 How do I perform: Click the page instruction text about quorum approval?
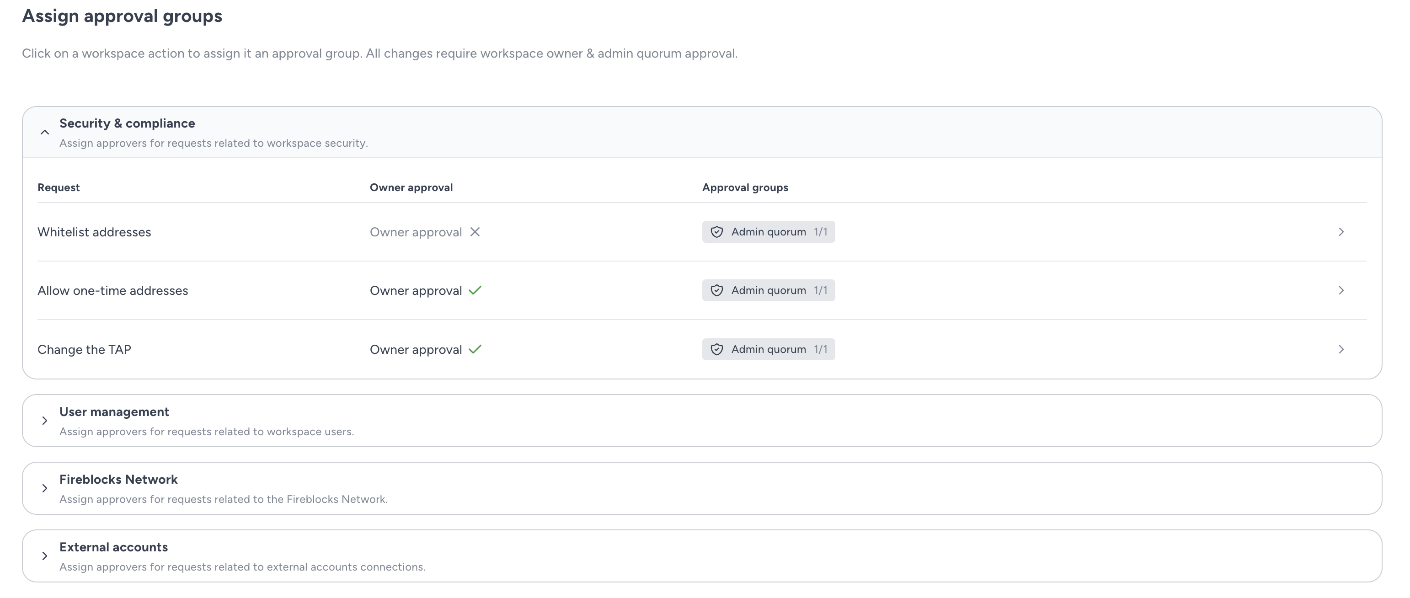(380, 53)
